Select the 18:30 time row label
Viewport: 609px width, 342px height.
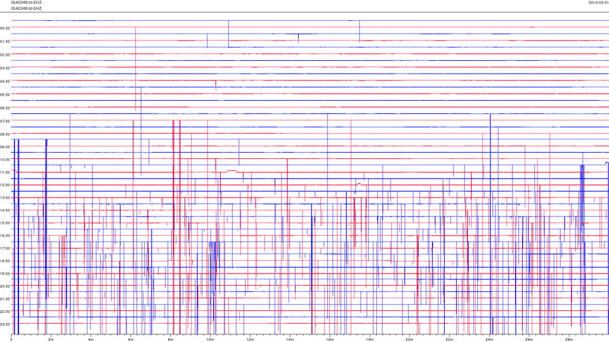pos(5,261)
